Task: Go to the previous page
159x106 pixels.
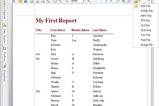Action: point(101,1)
